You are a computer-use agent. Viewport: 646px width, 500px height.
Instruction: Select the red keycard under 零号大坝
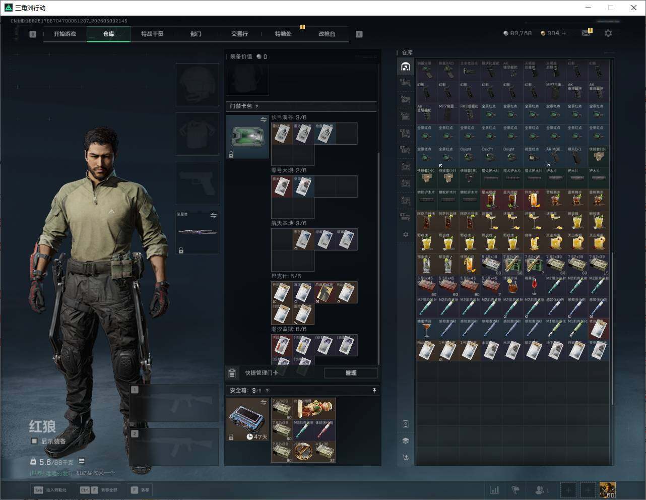(282, 186)
